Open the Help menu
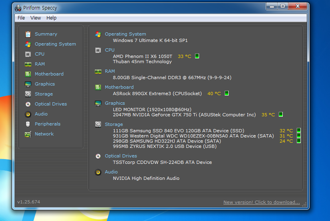Viewport: 330px width, 221px height. (x=51, y=18)
